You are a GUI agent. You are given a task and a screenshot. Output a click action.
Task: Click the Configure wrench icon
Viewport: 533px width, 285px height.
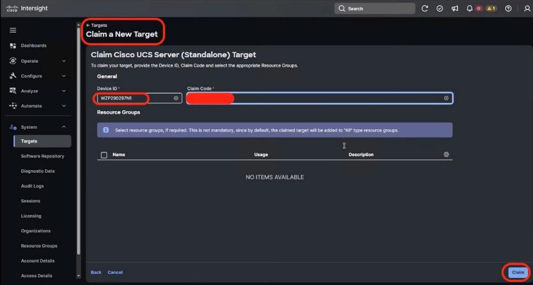13,76
